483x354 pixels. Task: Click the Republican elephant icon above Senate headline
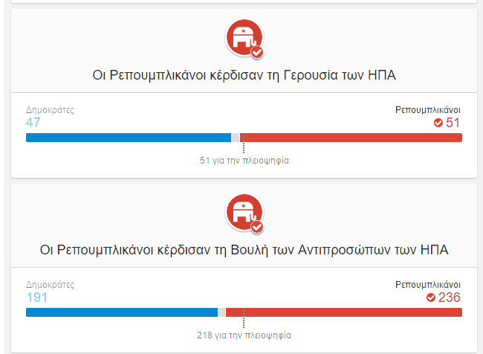[x=244, y=38]
